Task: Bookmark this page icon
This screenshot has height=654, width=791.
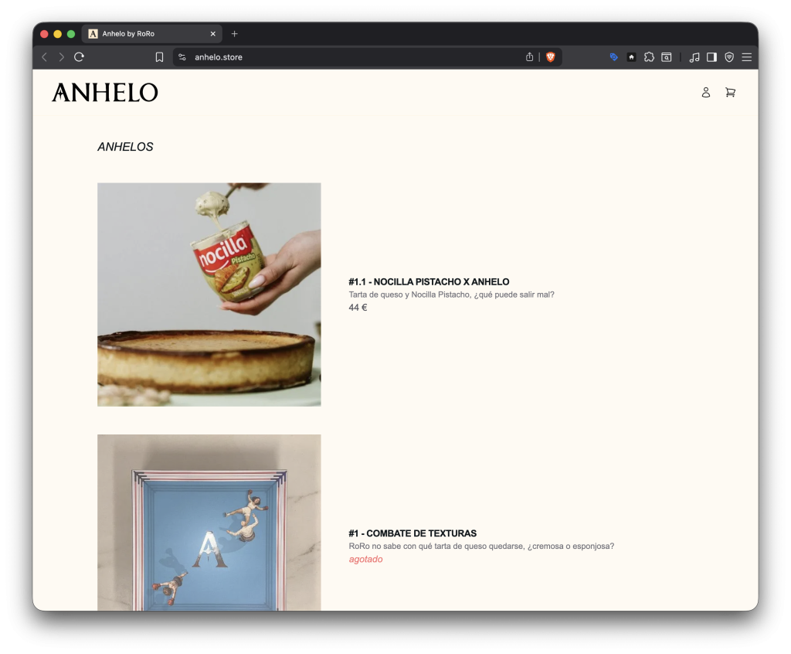Action: (159, 57)
